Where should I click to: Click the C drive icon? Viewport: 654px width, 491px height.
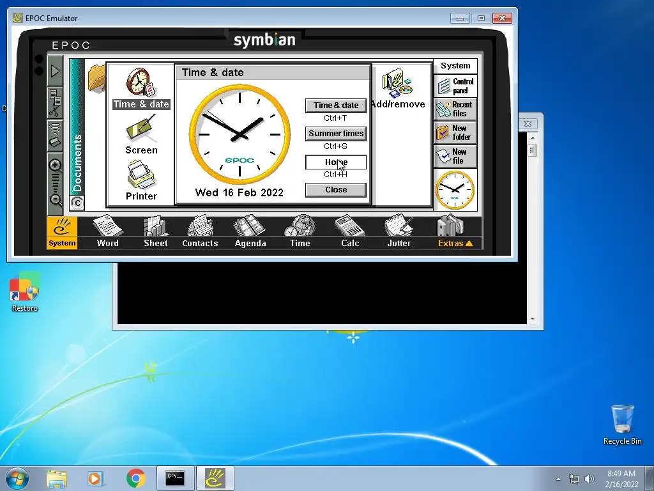point(77,203)
